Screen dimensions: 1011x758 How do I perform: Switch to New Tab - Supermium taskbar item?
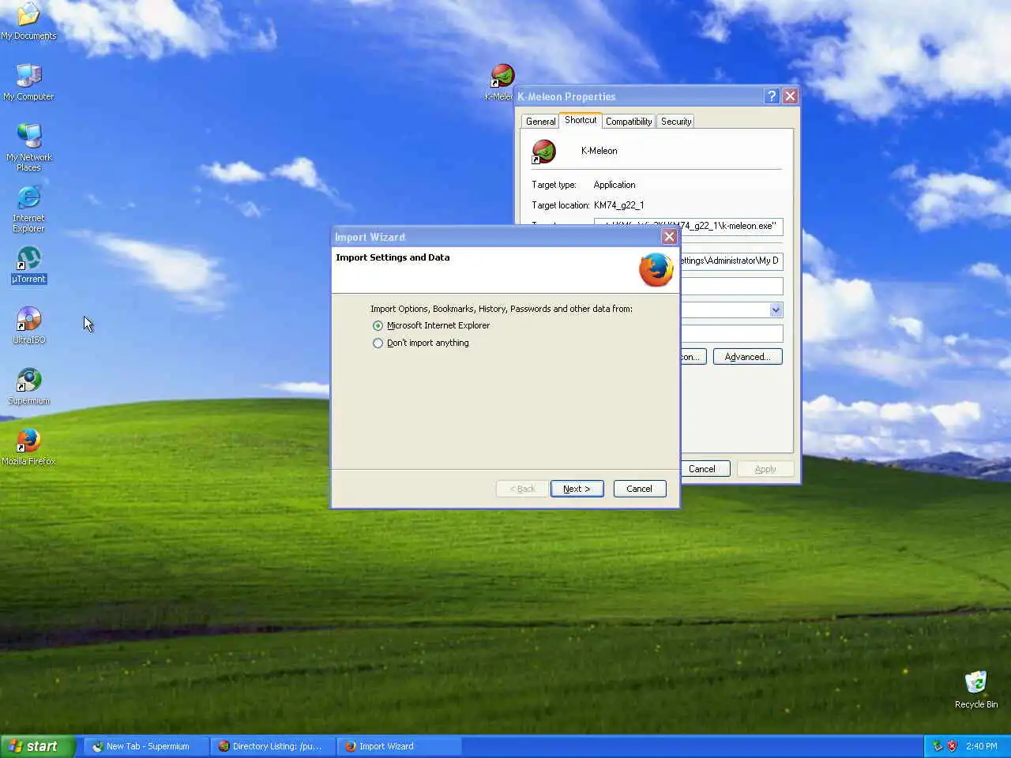click(147, 746)
